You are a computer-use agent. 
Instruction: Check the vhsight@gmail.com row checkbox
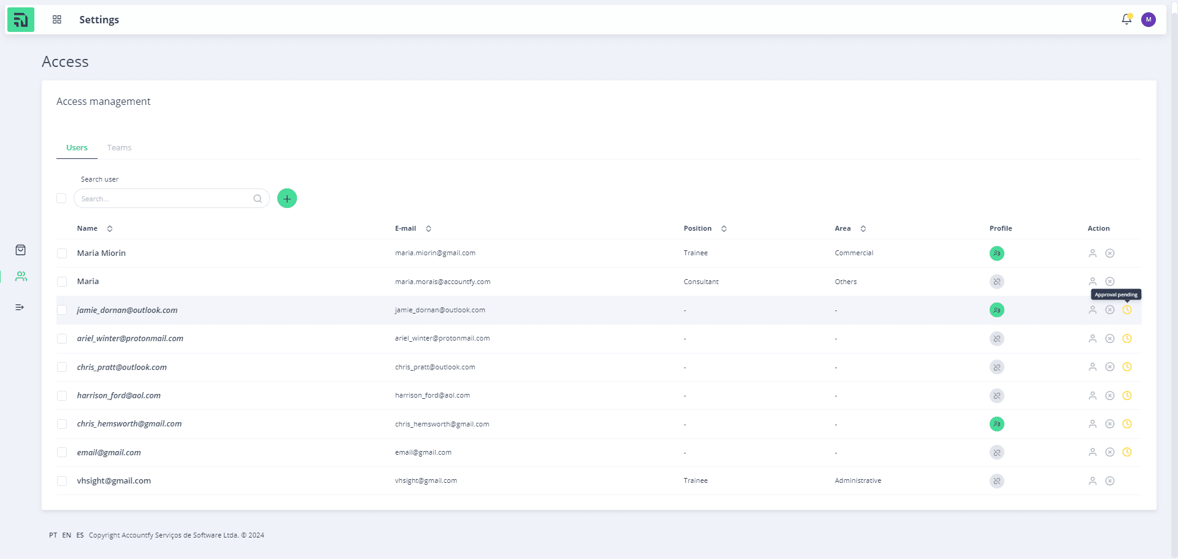[62, 481]
